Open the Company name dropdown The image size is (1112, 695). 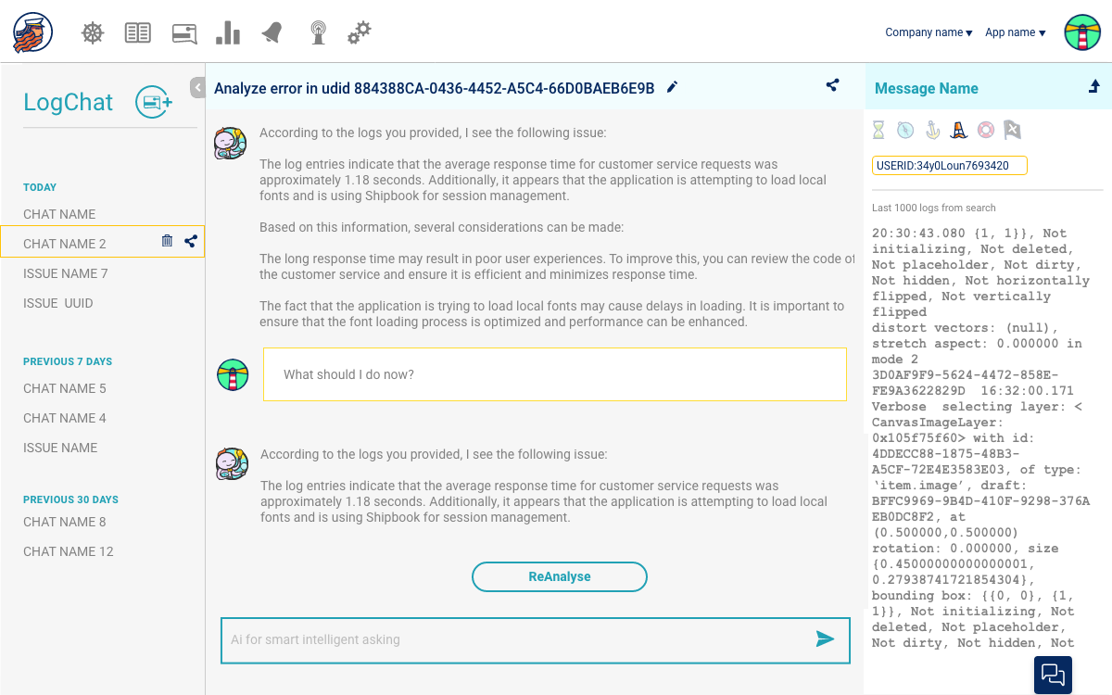click(929, 32)
